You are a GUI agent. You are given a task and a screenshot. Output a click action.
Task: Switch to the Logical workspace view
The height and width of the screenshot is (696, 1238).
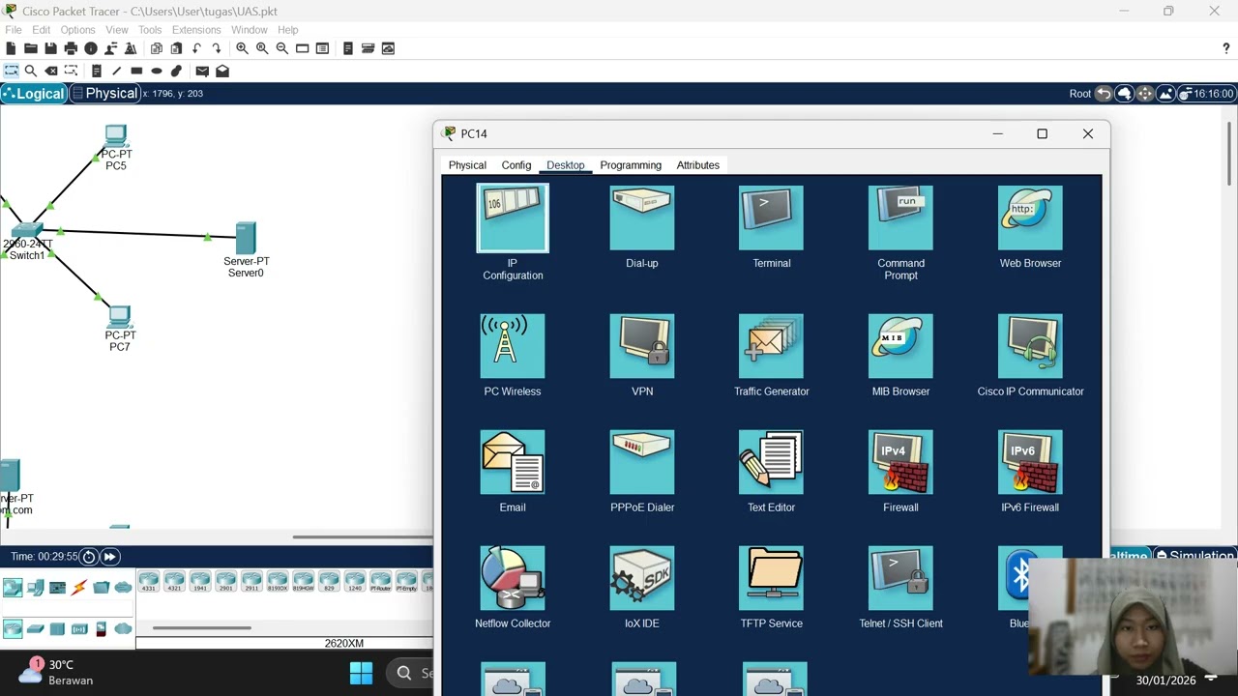(x=34, y=94)
